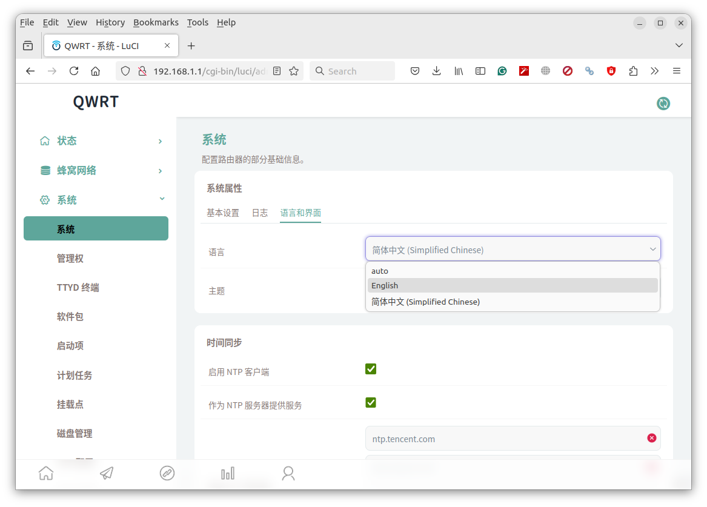707x507 pixels.
Task: Open the Tools menu
Action: coord(197,22)
